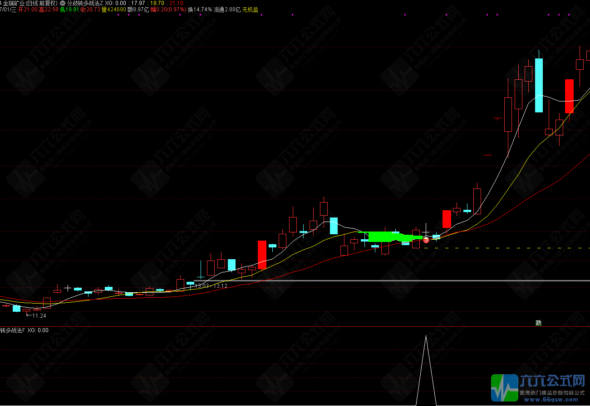Image resolution: width=590 pixels, height=406 pixels.
Task: Click the 金瑞矿业(日线.前复权) stock title
Action: coord(30,3)
